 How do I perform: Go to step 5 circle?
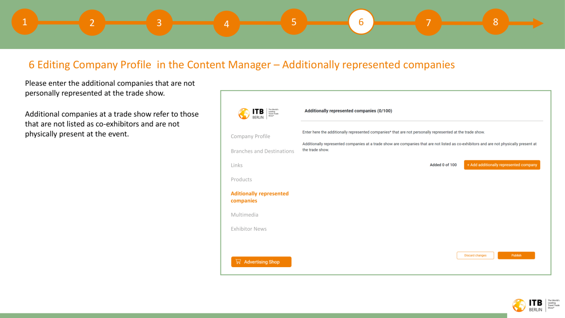pos(294,21)
